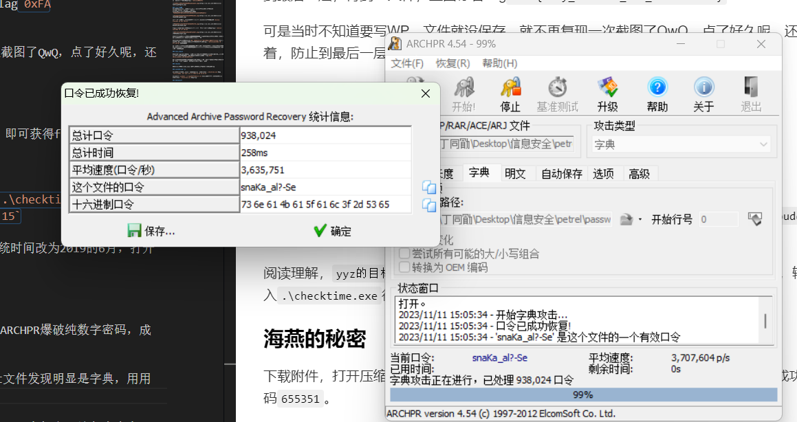Screen dimensions: 797x422
Task: Open the 帮助(H) menu
Action: pos(500,63)
